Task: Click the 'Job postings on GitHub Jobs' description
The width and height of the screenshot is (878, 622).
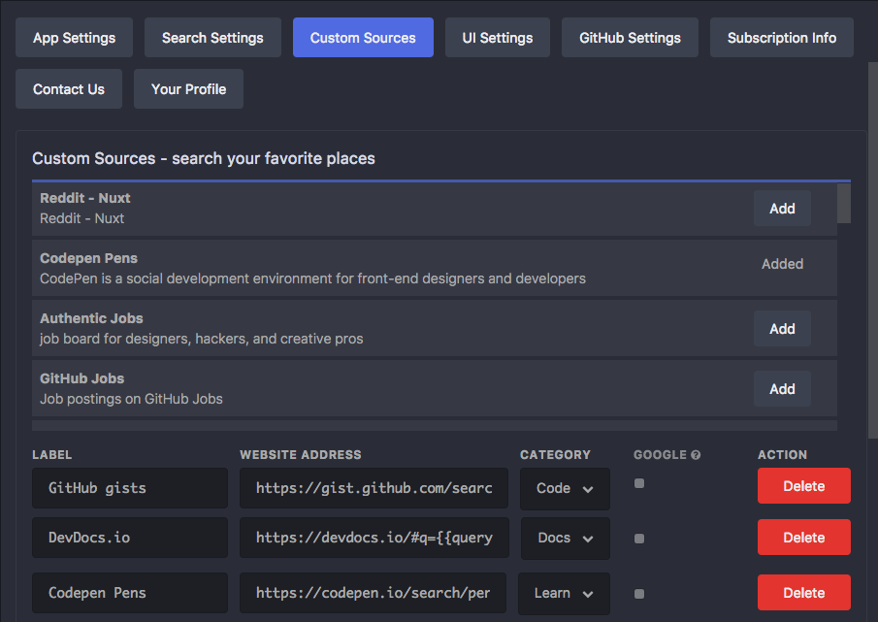Action: pos(131,399)
